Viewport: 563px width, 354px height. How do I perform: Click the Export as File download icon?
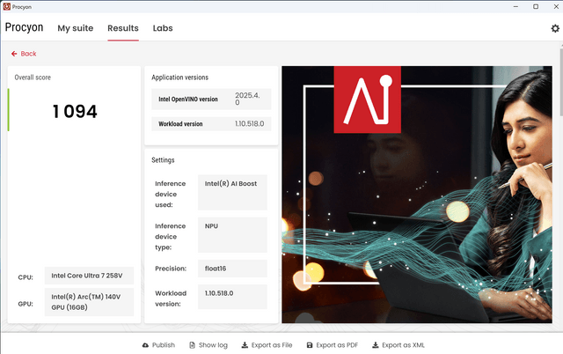coord(245,345)
